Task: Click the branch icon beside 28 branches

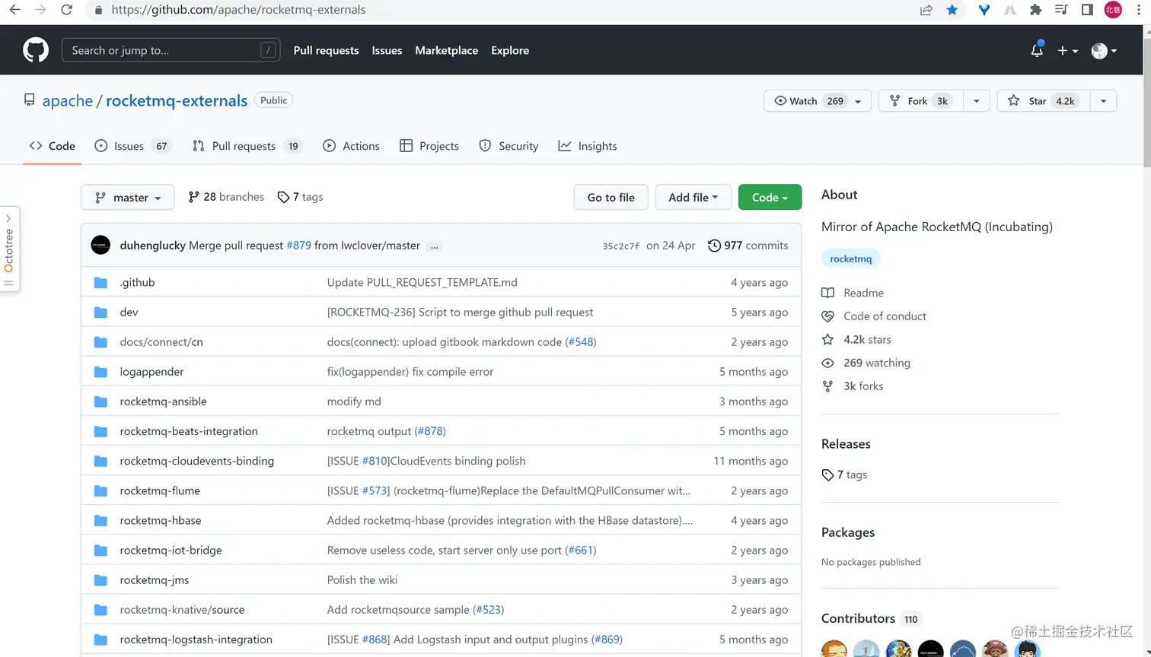Action: tap(193, 197)
